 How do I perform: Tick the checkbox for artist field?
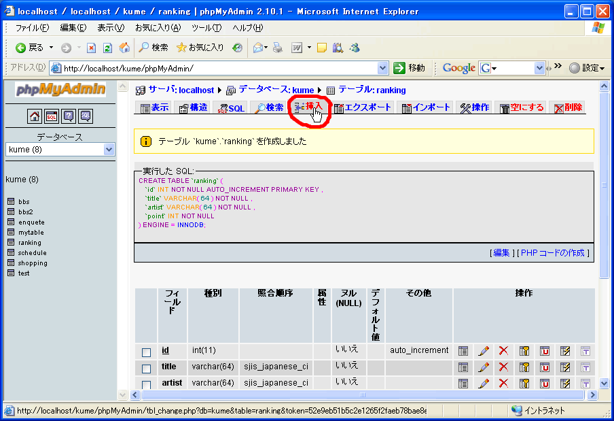147,385
